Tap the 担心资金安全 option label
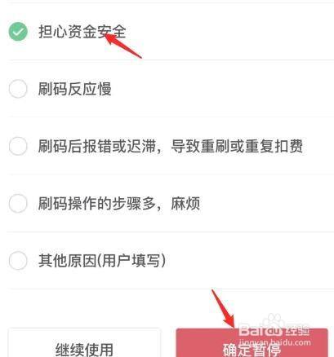 82,32
